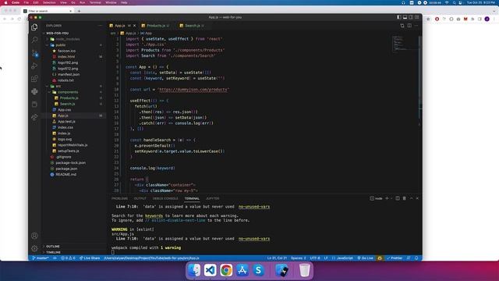Click UTF-8 encoding in status bar

(x=315, y=258)
